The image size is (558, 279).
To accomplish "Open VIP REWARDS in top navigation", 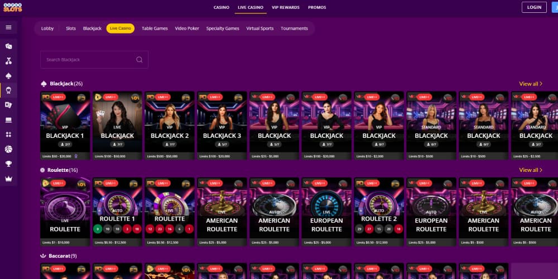I will click(x=285, y=7).
